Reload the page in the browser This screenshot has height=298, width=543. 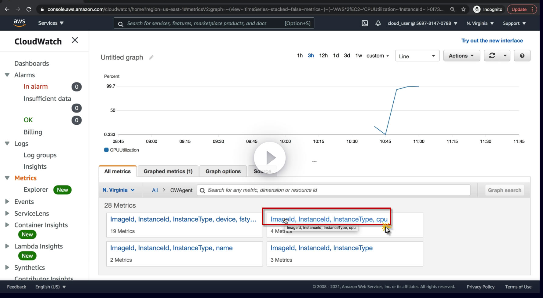[x=29, y=9]
